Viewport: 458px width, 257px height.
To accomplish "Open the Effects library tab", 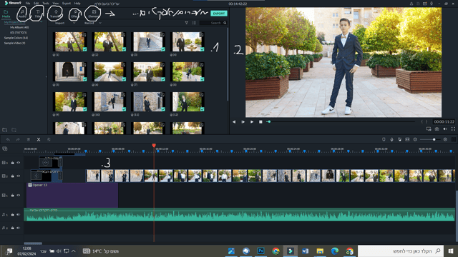I will pyautogui.click(x=74, y=14).
